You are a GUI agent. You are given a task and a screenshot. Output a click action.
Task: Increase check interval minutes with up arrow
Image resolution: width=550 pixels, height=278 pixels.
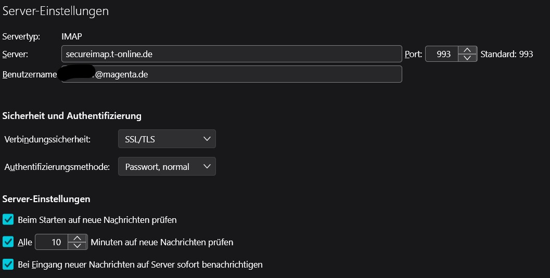click(x=77, y=239)
